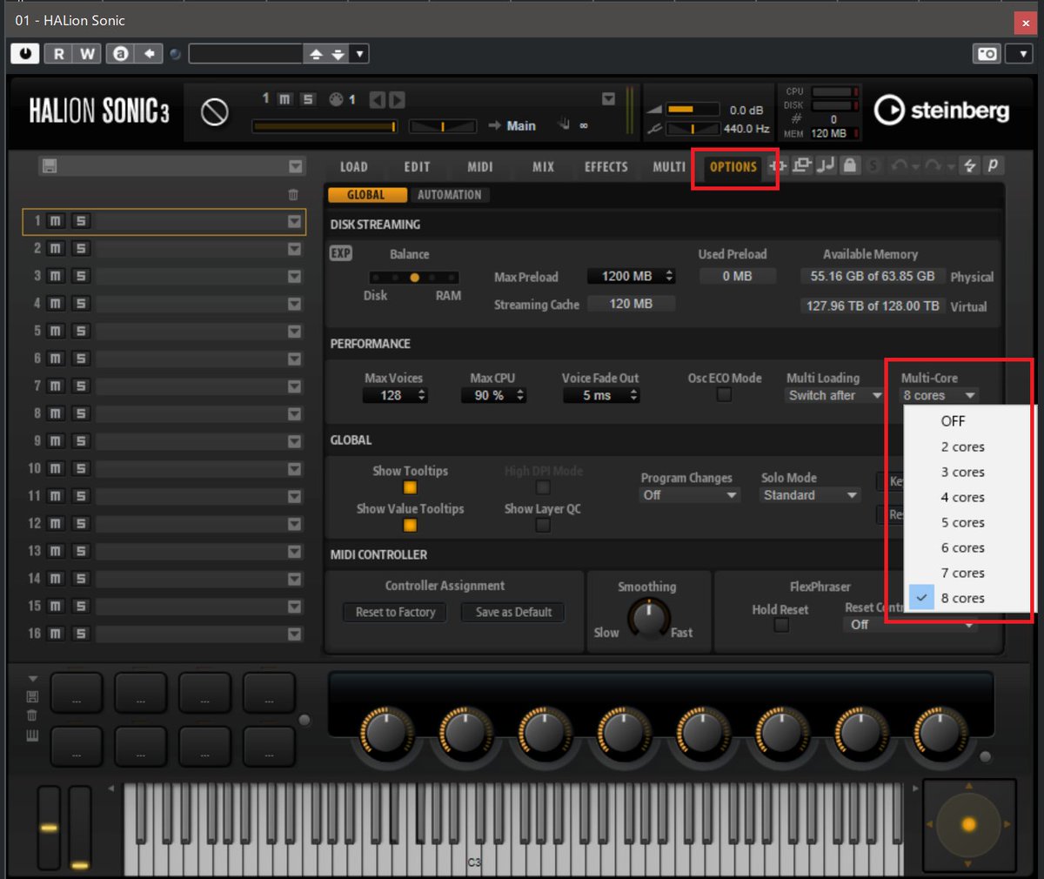Click the left-arrow button beside the 'a' button
The width and height of the screenshot is (1044, 879).
(149, 54)
